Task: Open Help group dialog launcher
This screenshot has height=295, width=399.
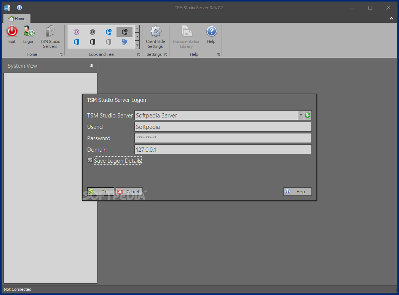Action: pos(218,55)
